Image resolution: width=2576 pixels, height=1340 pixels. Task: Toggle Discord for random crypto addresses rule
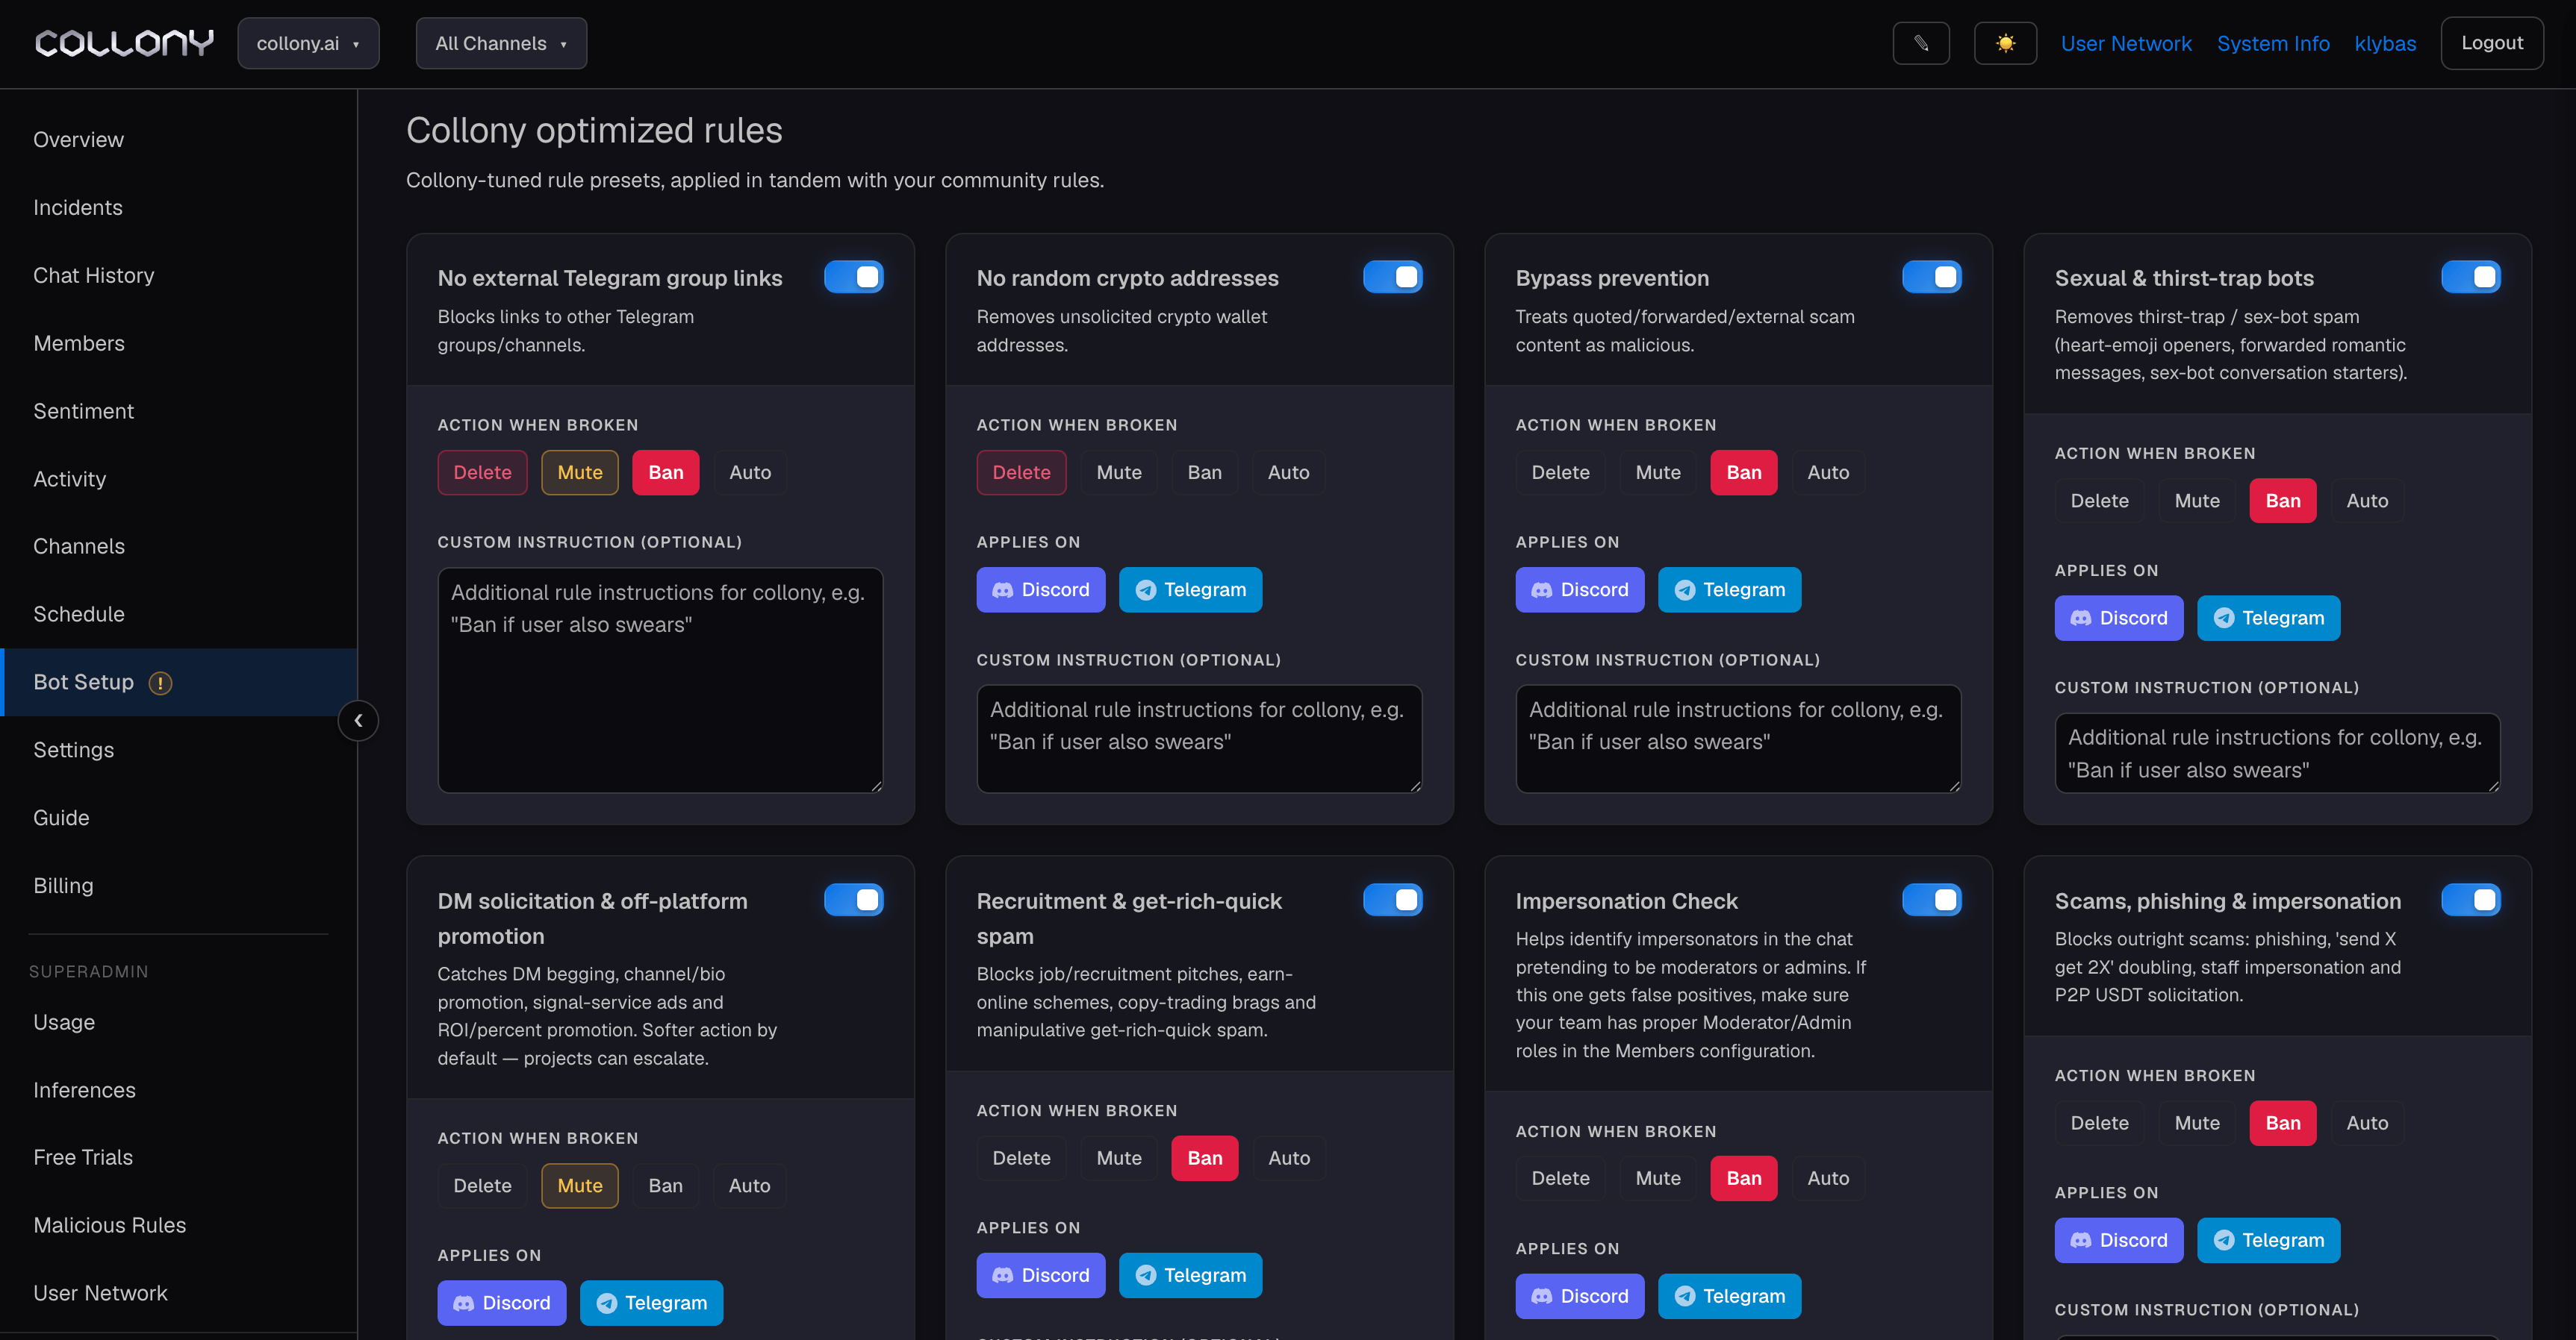(x=1041, y=589)
